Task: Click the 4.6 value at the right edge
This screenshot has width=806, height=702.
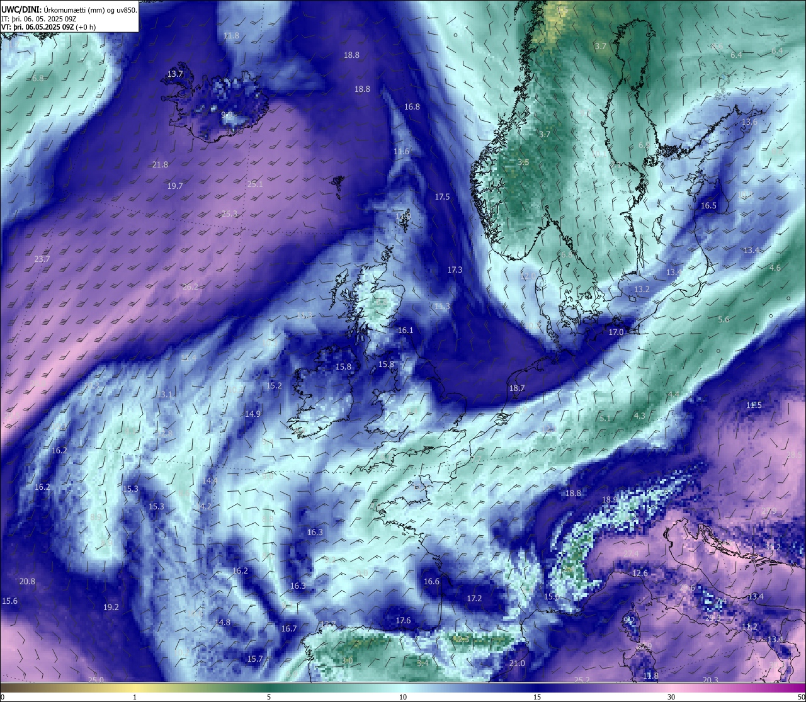Action: click(775, 268)
